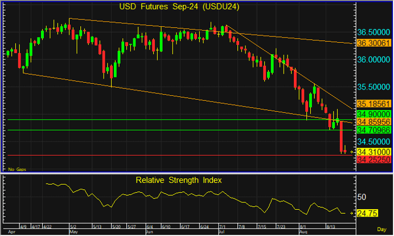This screenshot has width=394, height=236.
Task: Click the green 34.70966 price level tag
Action: tap(373, 131)
